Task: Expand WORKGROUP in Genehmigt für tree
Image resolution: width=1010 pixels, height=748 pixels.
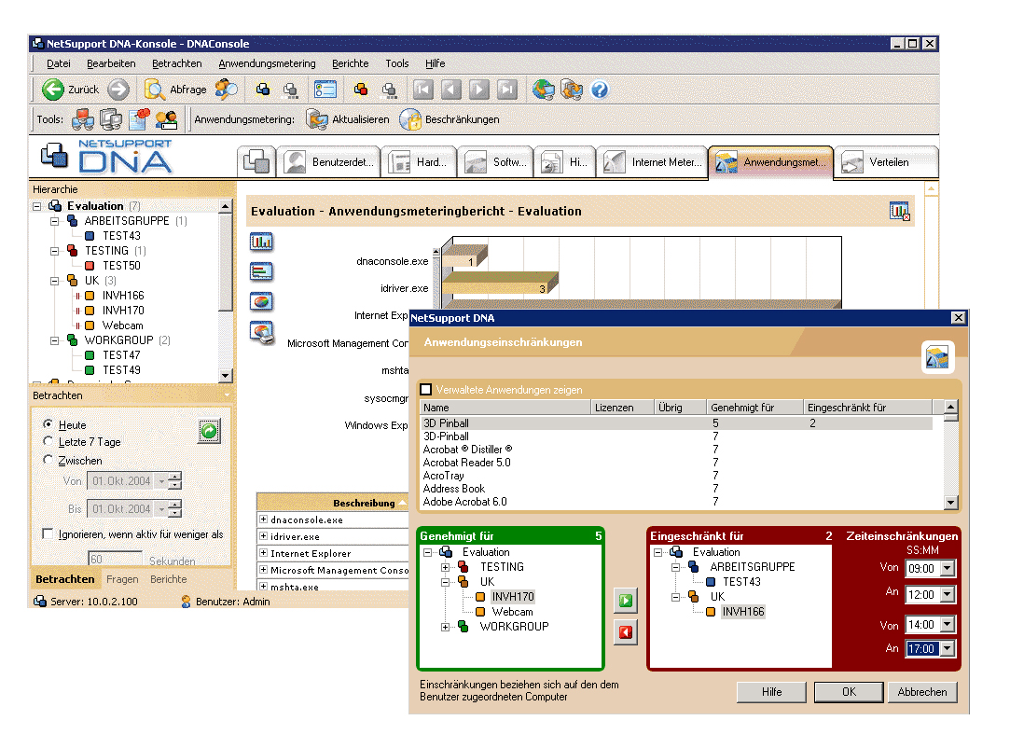Action: (445, 626)
